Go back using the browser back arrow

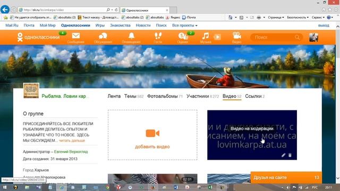[5, 10]
